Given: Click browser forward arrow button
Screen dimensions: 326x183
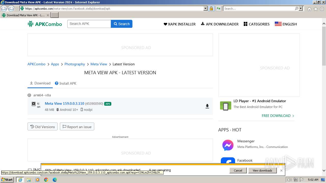Looking at the screenshot, I should [x=11, y=9].
